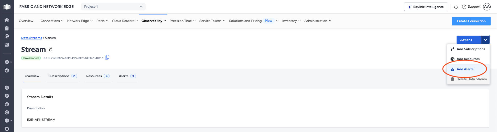Viewport: 497px width, 132px height.
Task: Click the Create Connection button
Action: [x=471, y=21]
